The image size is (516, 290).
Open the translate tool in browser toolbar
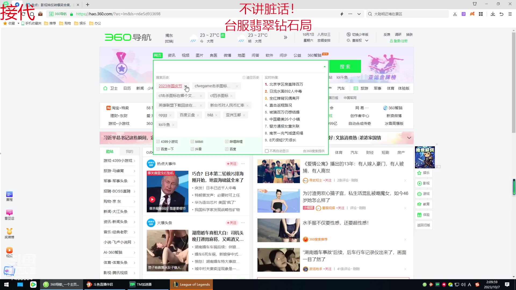point(464,14)
